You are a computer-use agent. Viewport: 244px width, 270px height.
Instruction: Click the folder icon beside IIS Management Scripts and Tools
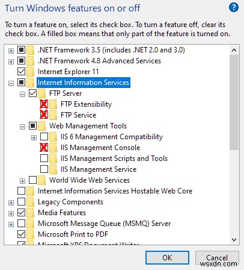53,159
